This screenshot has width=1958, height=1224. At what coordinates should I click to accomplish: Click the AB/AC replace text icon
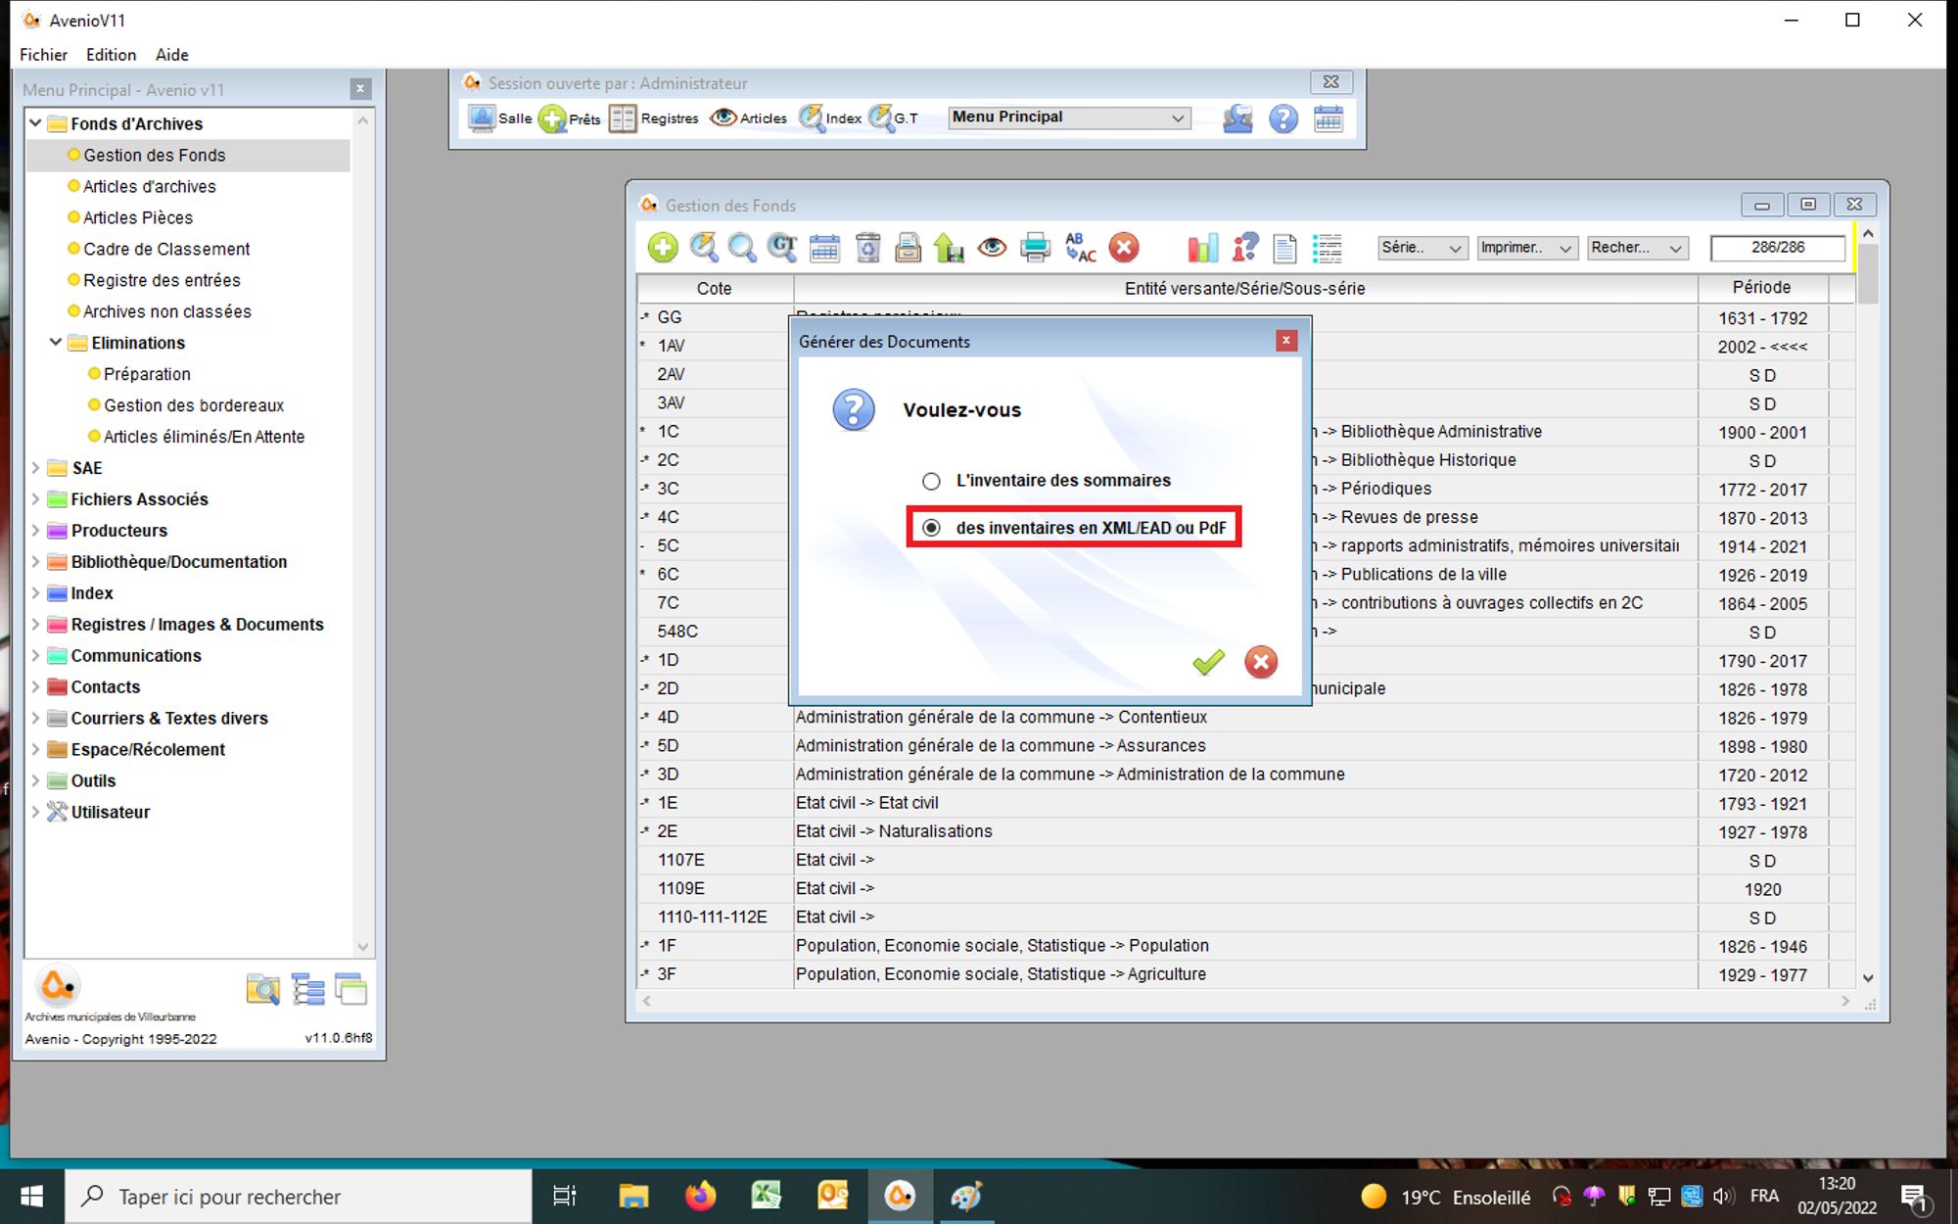1080,248
